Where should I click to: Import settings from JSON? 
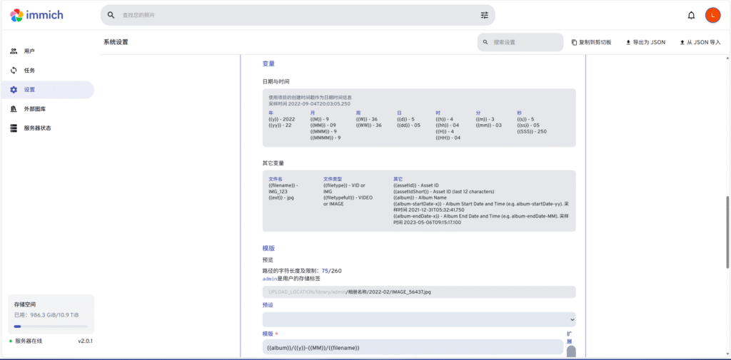click(700, 42)
